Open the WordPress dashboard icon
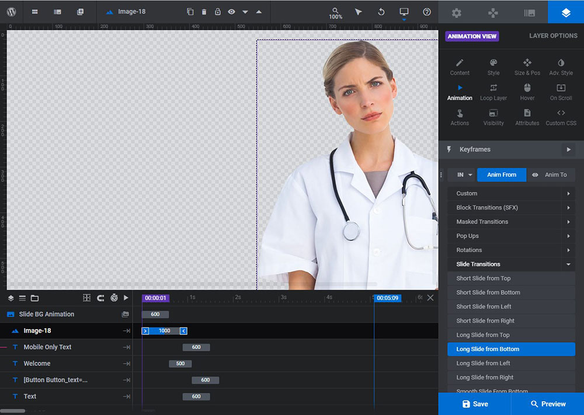Screen dimensions: 584x415 [12, 12]
